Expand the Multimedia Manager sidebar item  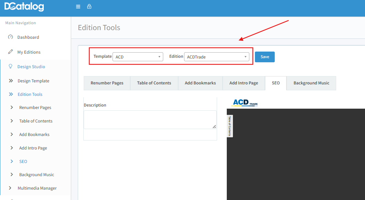37,188
